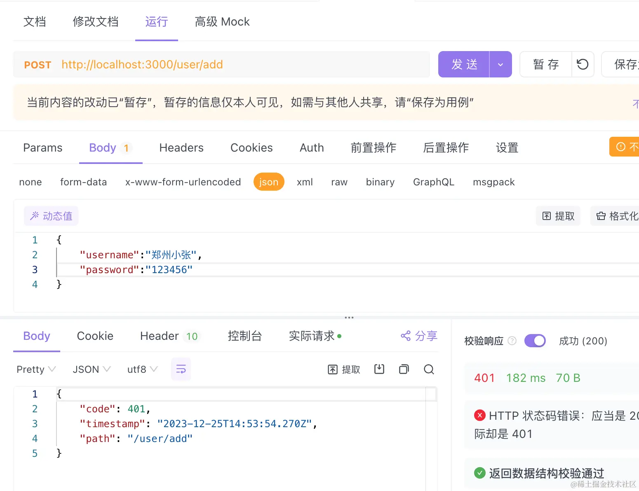Click the green validation passed icon
This screenshot has width=639, height=491.
coord(480,473)
